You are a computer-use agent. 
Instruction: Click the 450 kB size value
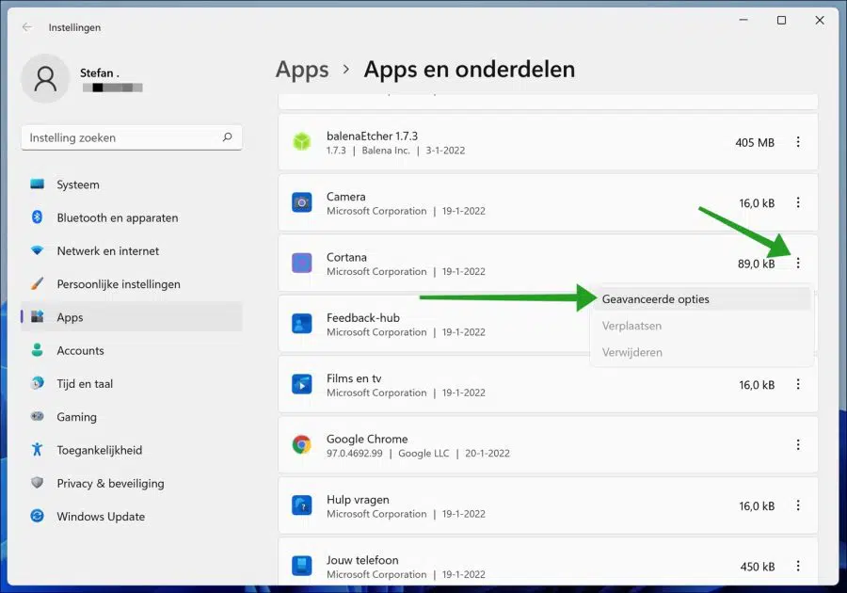(758, 567)
